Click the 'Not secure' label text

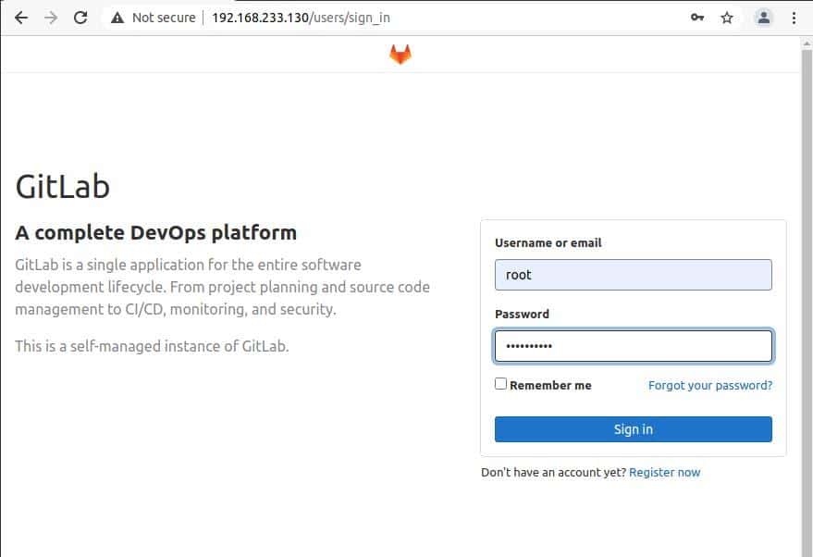(x=164, y=18)
